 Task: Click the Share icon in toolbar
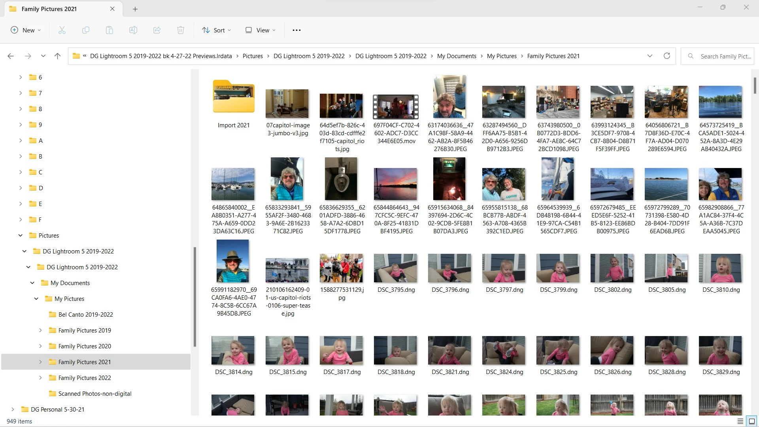[157, 30]
